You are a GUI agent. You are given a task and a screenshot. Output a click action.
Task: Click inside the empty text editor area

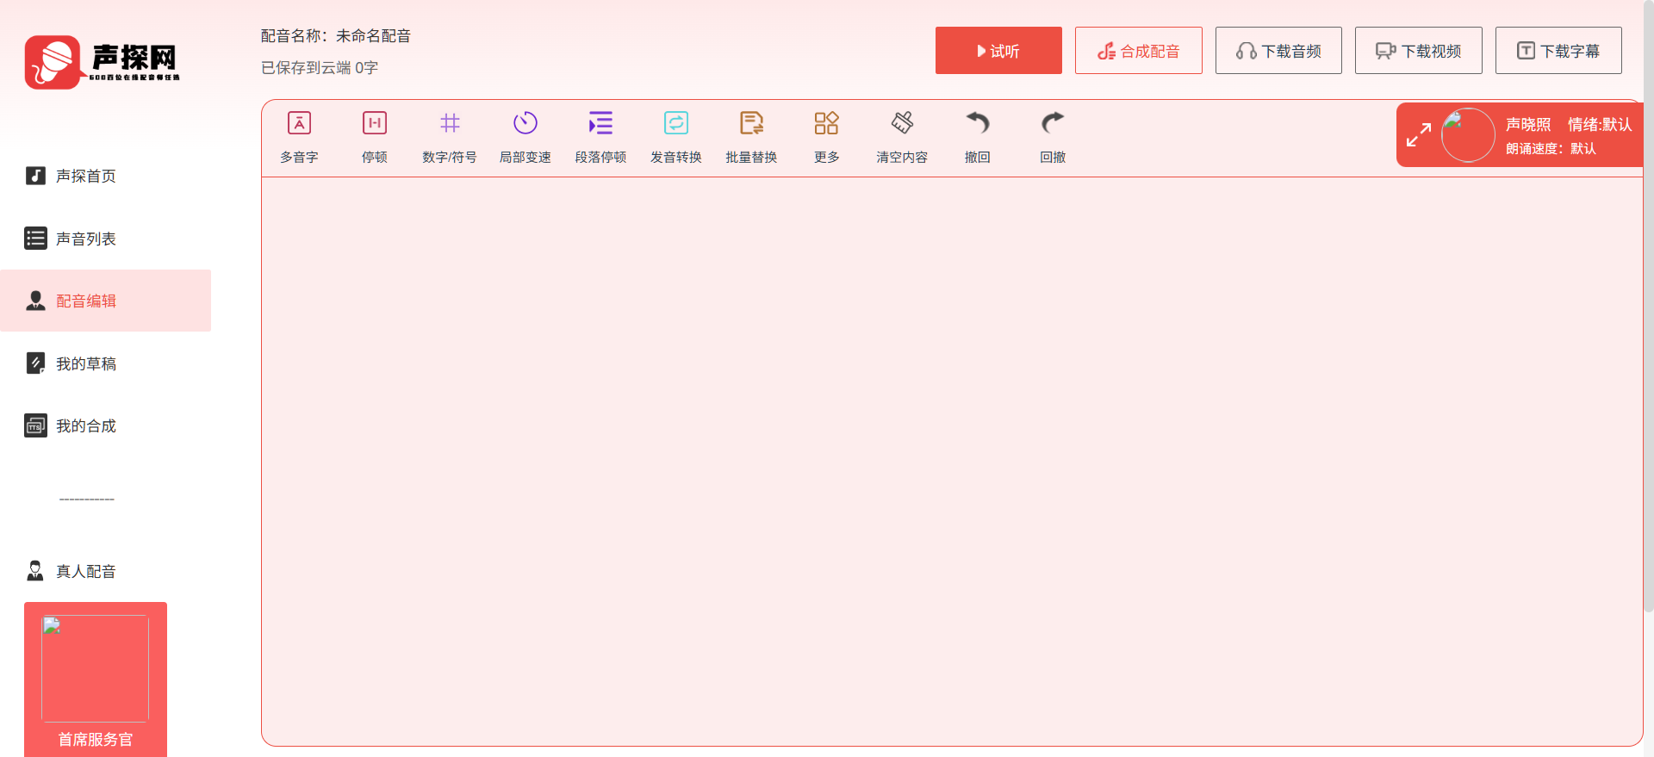(x=948, y=456)
